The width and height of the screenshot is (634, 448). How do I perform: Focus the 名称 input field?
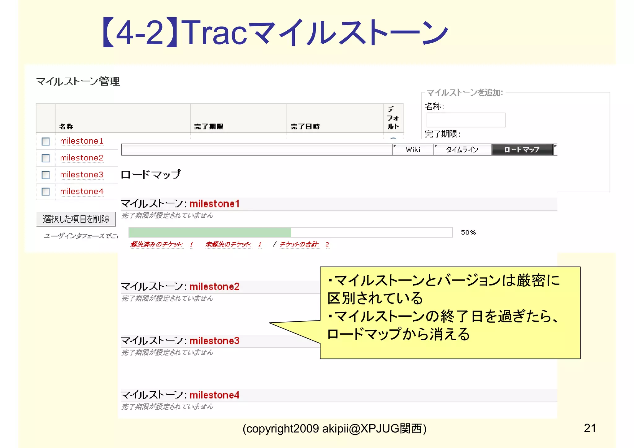click(x=466, y=120)
